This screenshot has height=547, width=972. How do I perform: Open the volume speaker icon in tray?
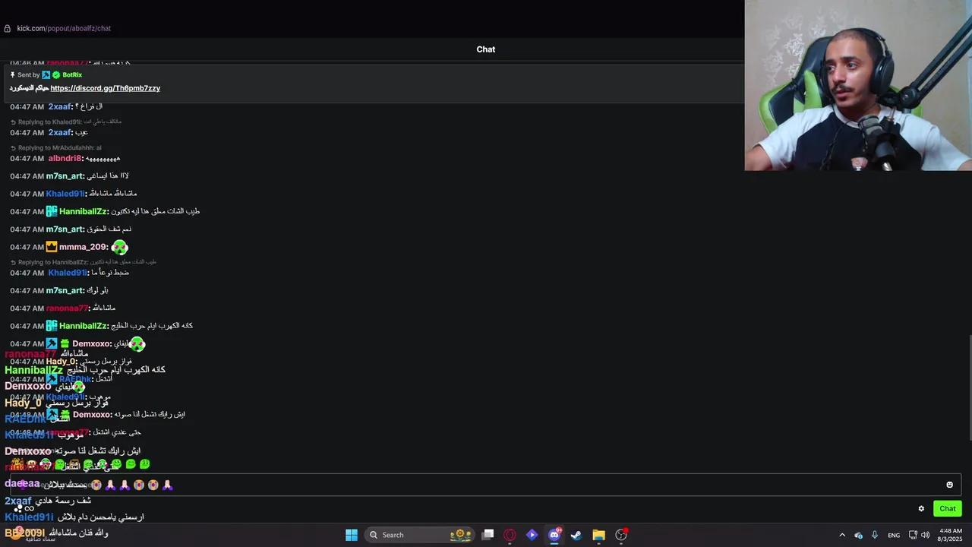(x=925, y=535)
